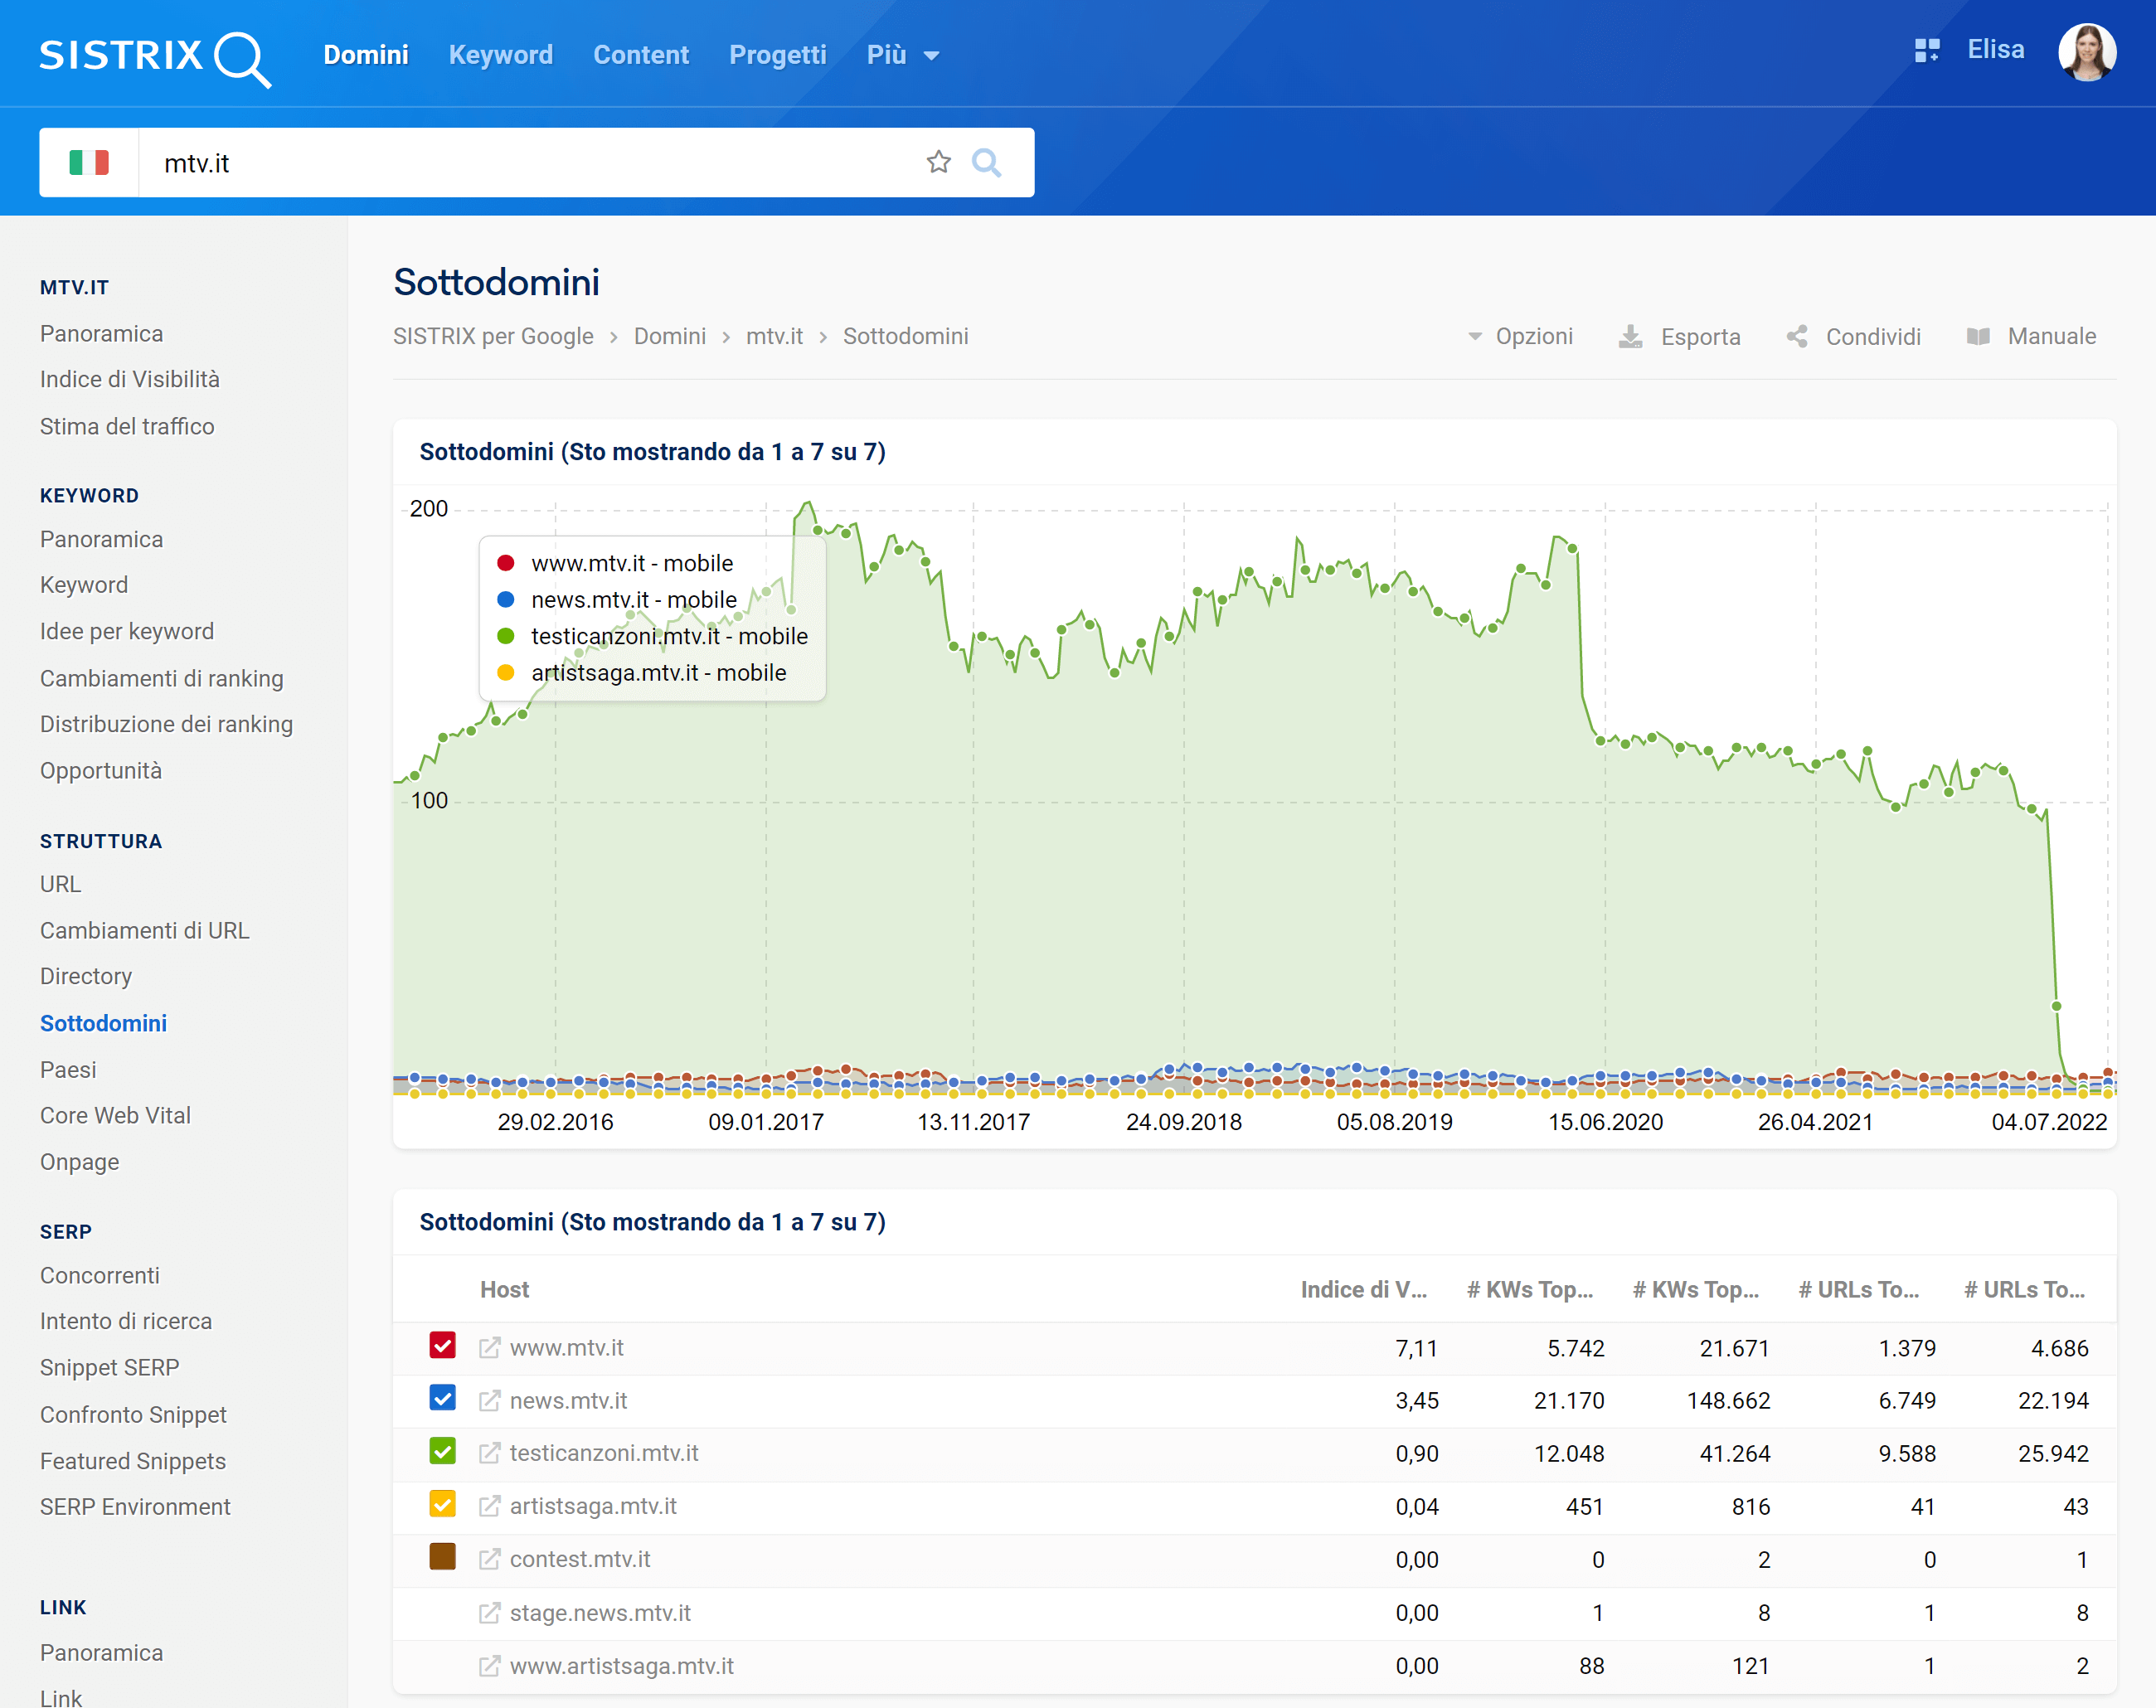Open Core Web Vital in sidebar
This screenshot has width=2156, height=1708.
pos(115,1116)
